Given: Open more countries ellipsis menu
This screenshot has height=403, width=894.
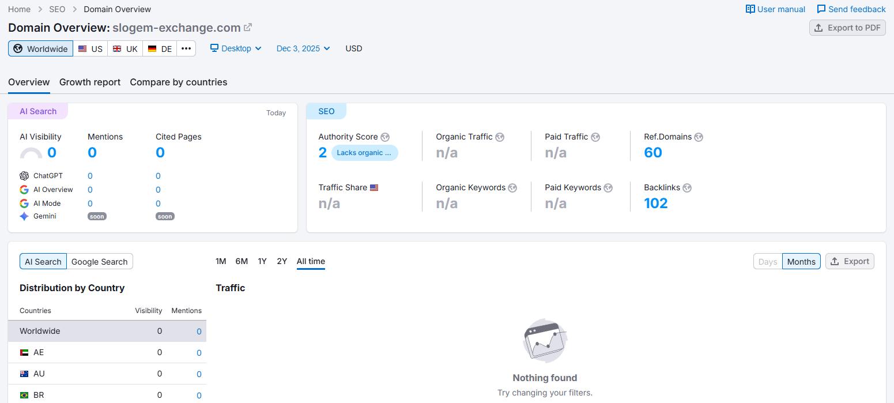Looking at the screenshot, I should point(186,48).
